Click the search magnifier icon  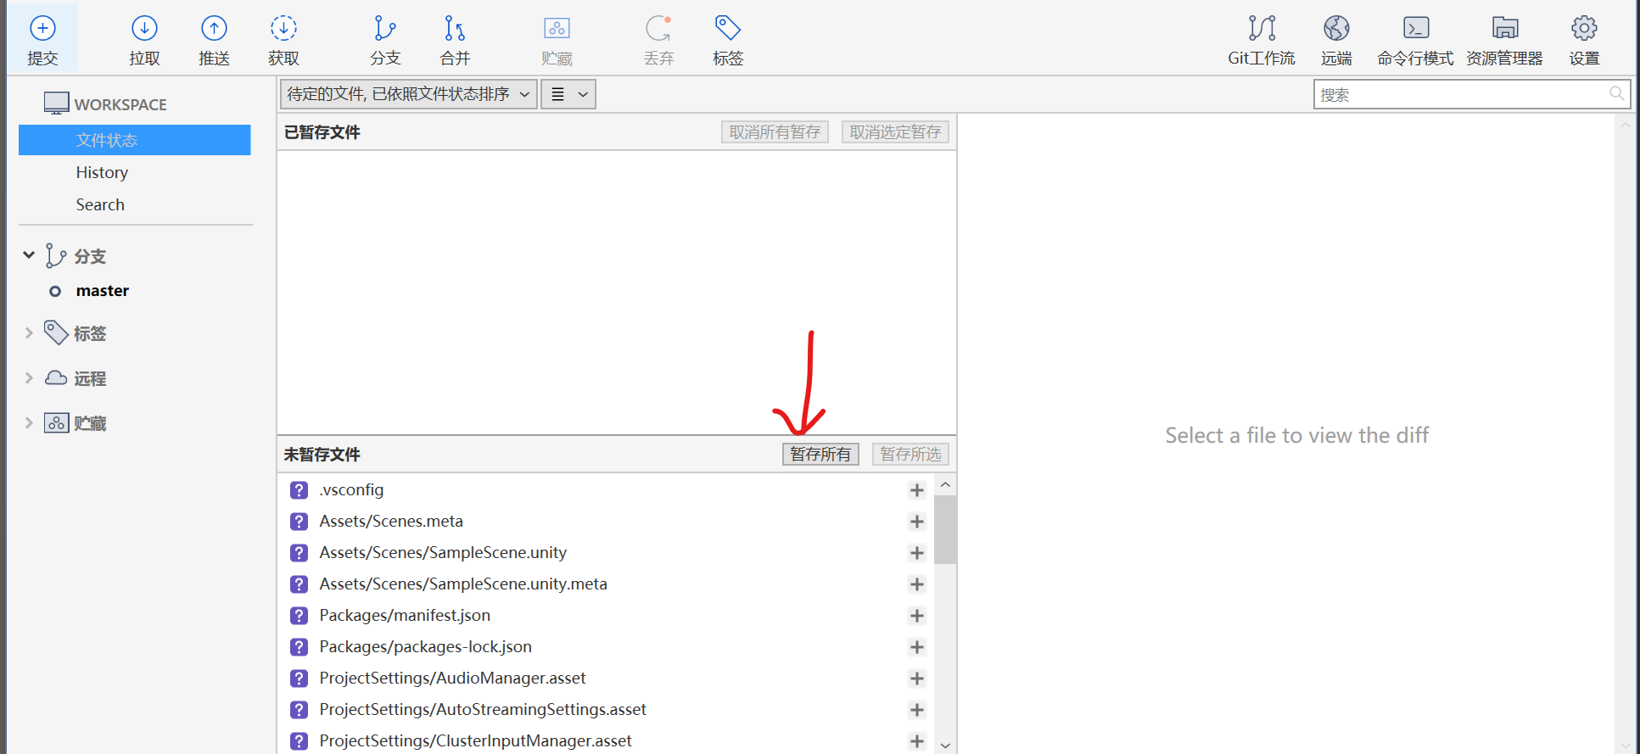1616,93
